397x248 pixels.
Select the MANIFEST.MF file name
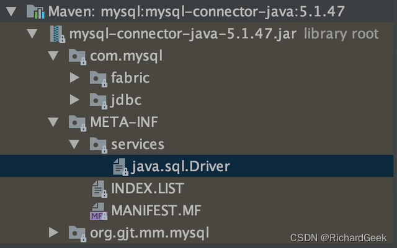click(x=156, y=210)
